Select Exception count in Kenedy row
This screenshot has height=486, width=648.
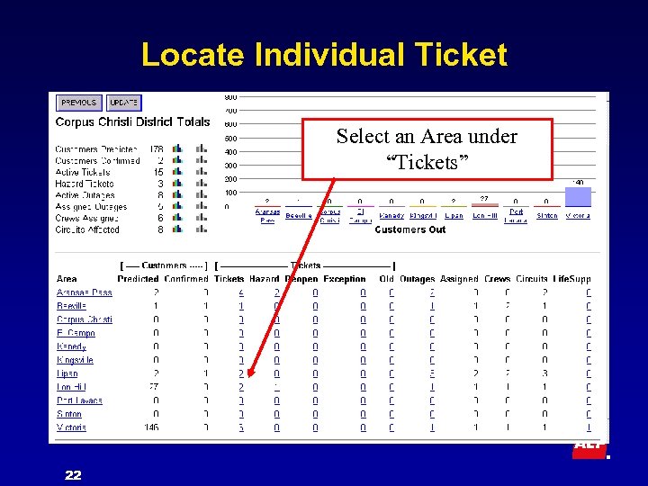[x=363, y=346]
